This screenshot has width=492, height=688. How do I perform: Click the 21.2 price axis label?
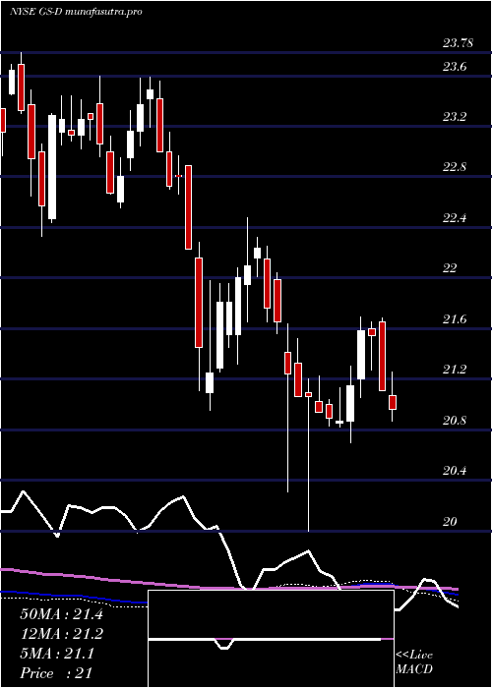click(455, 370)
